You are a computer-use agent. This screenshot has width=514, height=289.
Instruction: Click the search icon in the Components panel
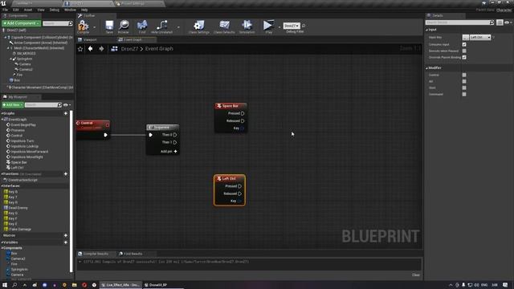pos(71,23)
